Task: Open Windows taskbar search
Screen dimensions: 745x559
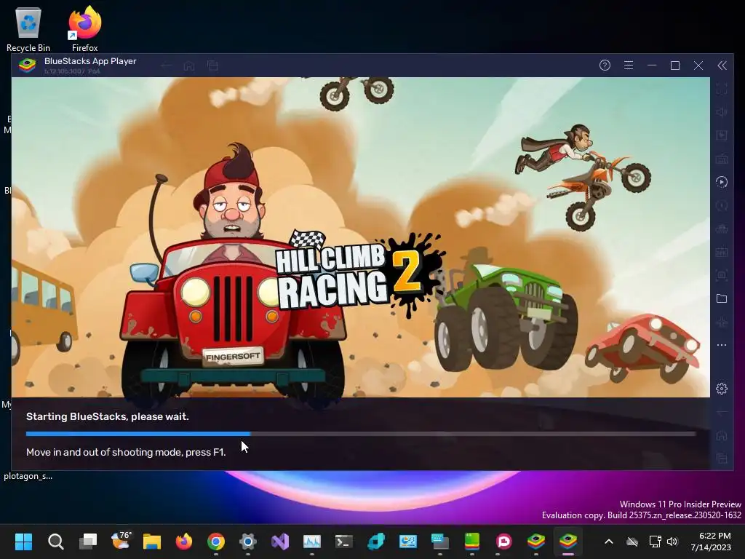Action: [55, 542]
